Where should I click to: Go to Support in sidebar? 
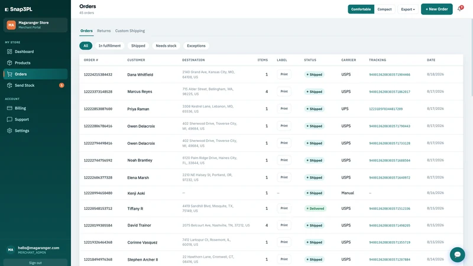click(x=35, y=119)
